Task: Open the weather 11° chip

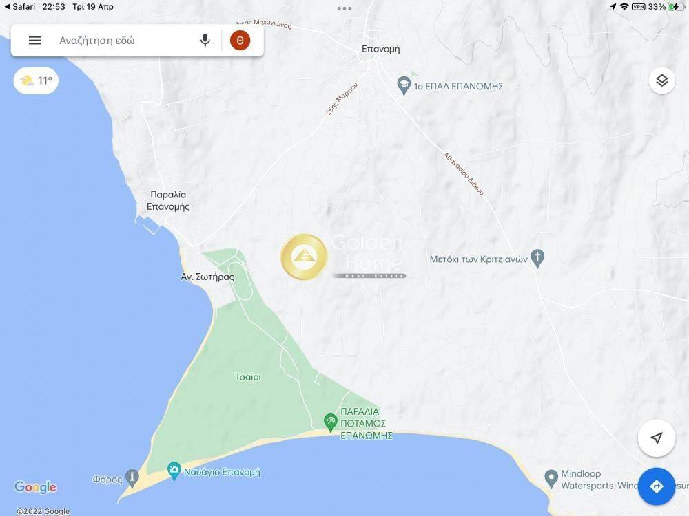Action: click(36, 80)
